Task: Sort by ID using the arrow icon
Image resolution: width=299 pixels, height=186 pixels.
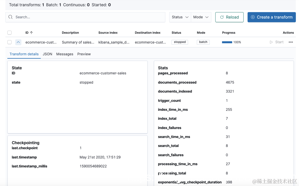Action: pos(31,33)
